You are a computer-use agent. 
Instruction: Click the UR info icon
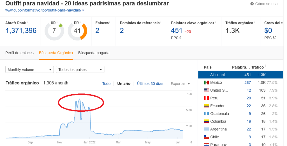click(57, 22)
